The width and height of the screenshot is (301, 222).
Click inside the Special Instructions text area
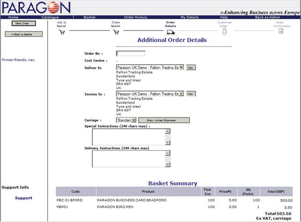pyautogui.click(x=128, y=137)
